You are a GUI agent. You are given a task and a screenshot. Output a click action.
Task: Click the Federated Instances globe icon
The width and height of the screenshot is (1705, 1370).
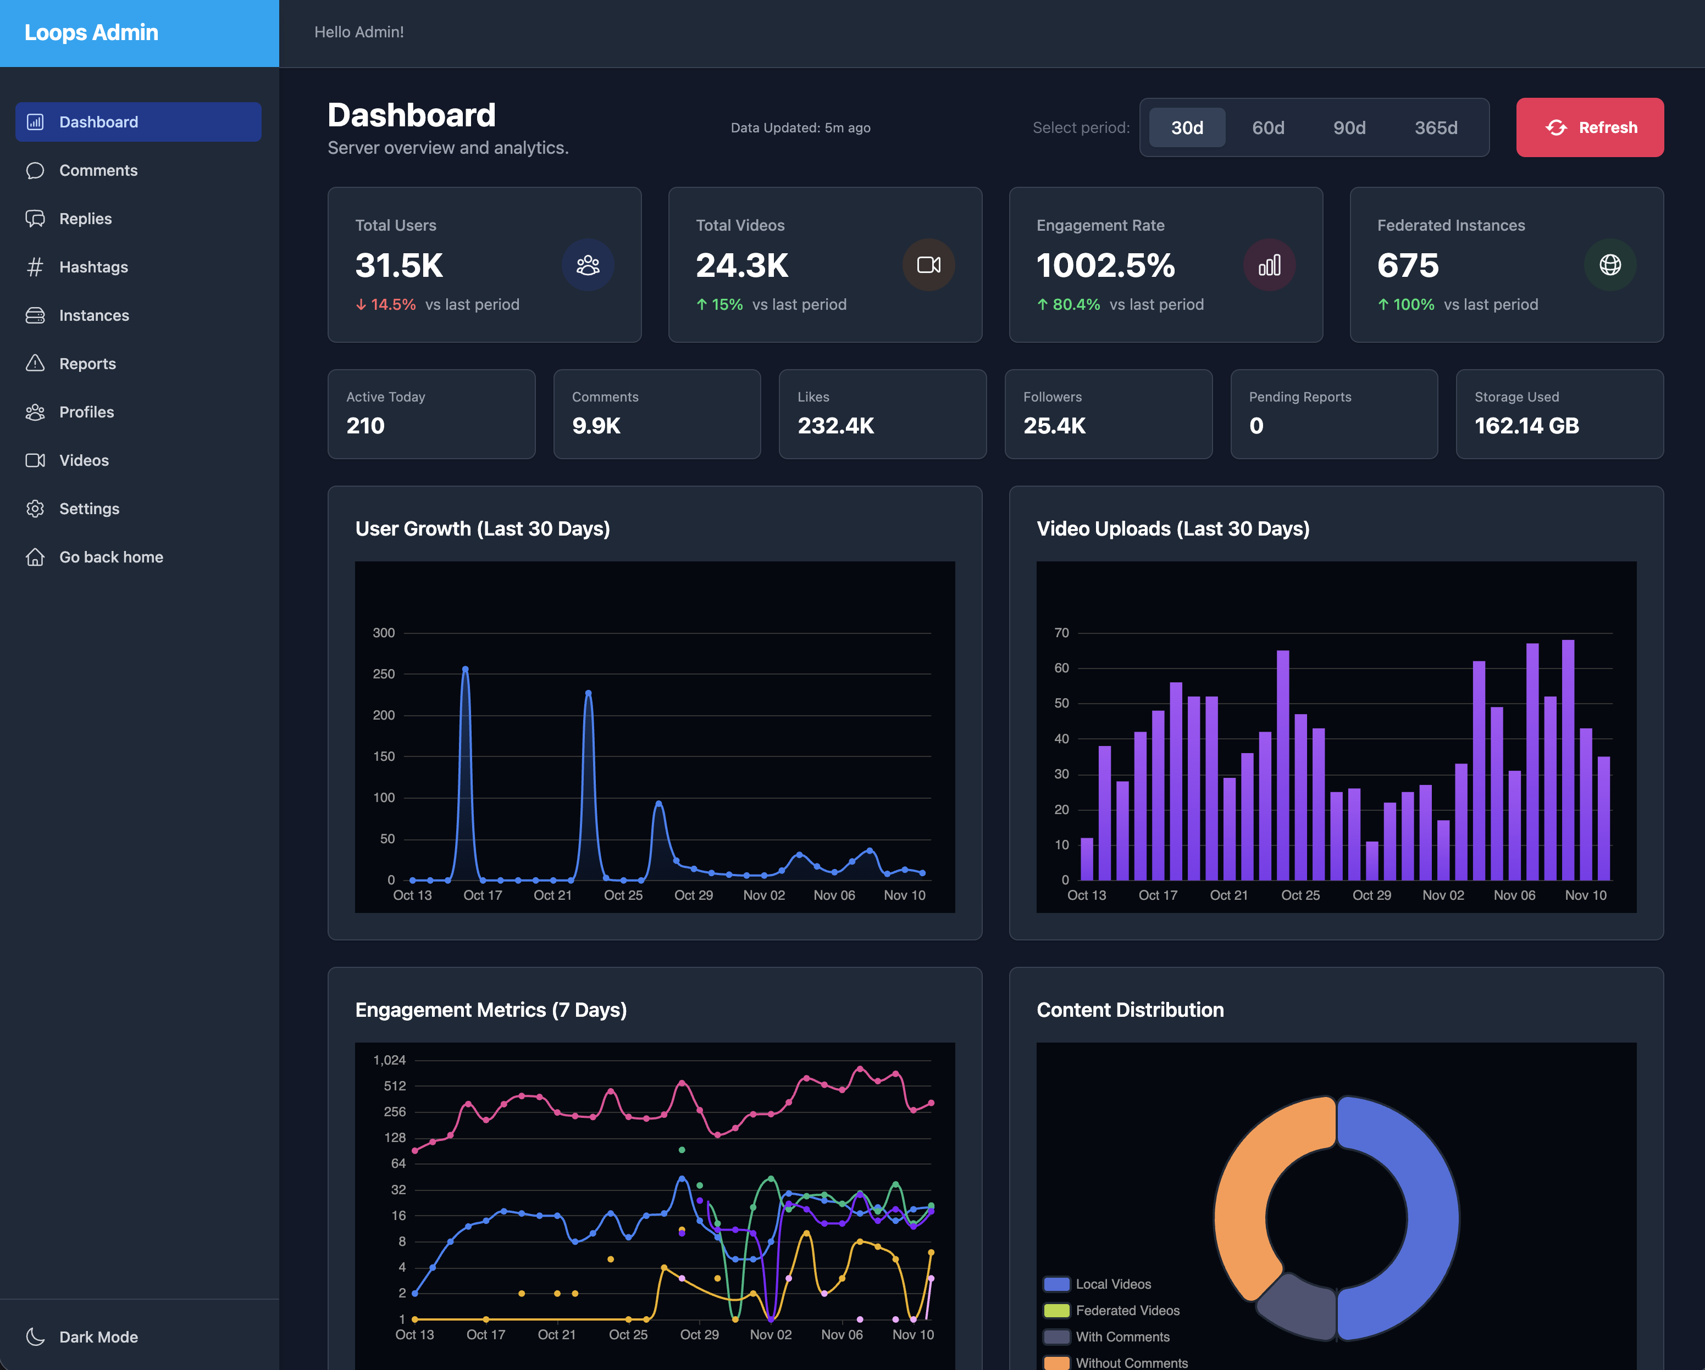click(1609, 265)
